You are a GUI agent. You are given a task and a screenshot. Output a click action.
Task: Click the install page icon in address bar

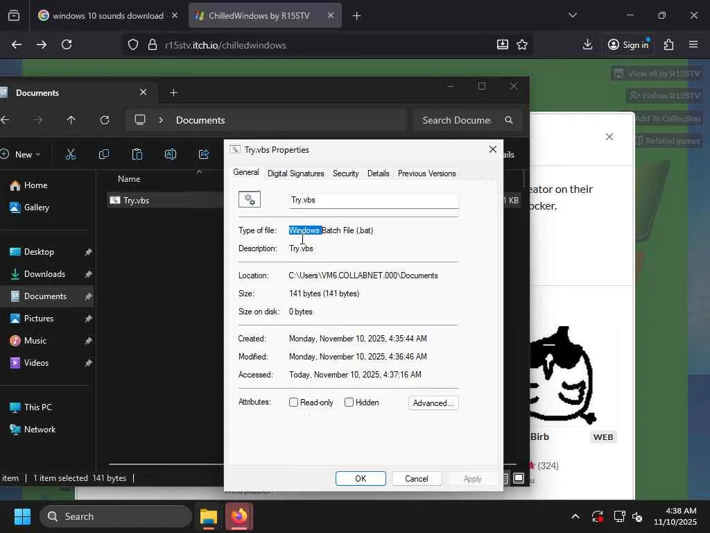502,44
